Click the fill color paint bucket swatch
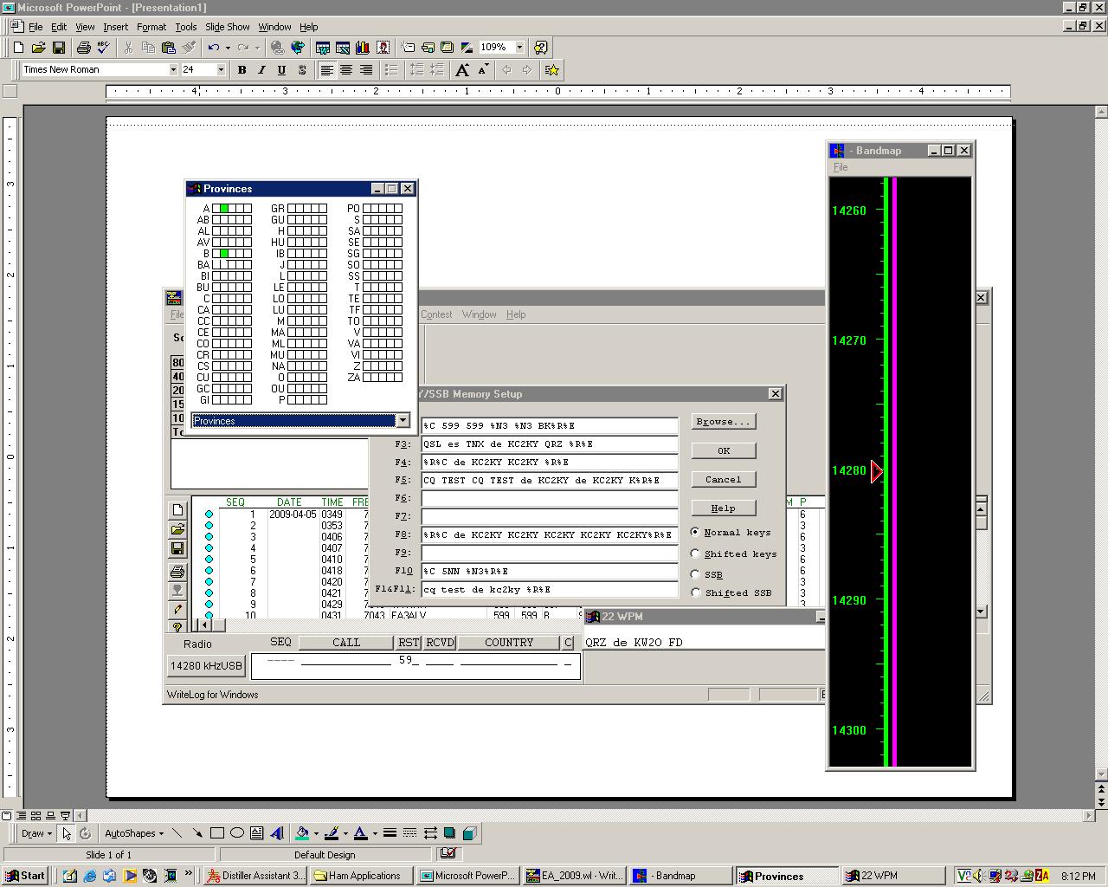Viewport: 1108px width, 887px height. [302, 833]
